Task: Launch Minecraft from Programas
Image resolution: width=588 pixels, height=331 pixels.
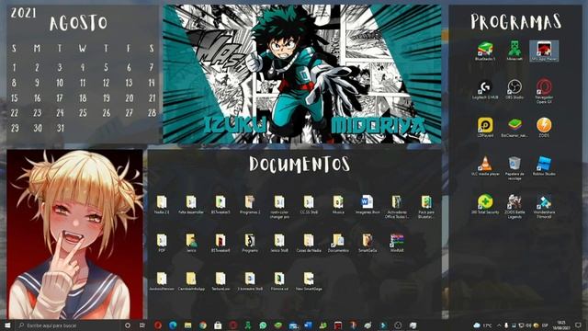Action: click(514, 51)
